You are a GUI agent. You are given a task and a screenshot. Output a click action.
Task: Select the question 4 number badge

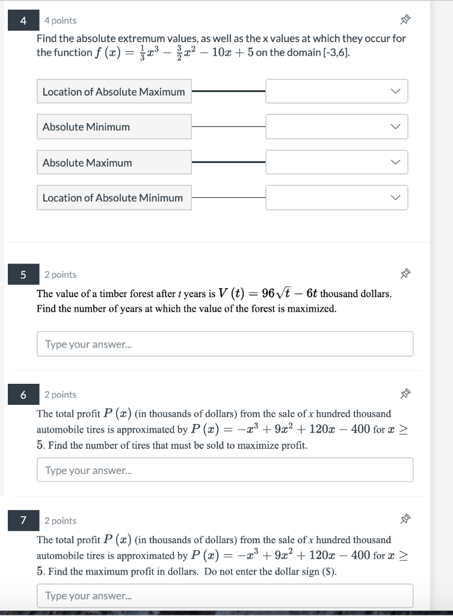click(x=22, y=20)
